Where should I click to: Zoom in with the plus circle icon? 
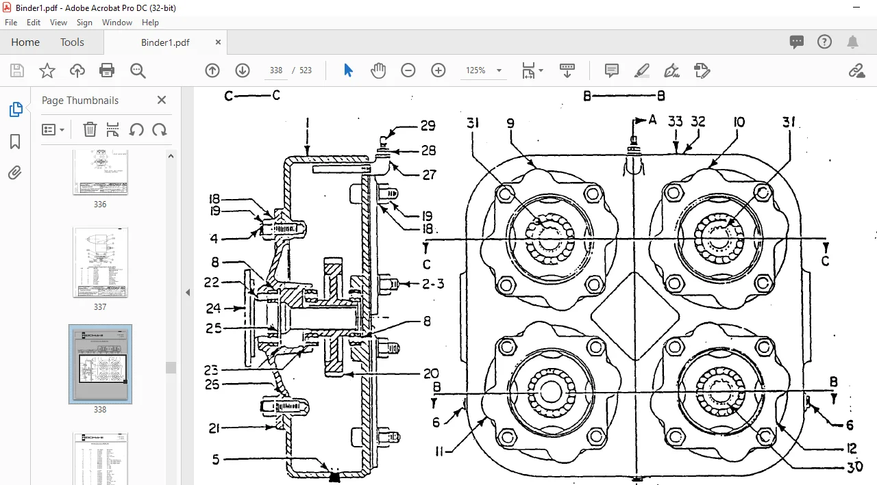click(438, 70)
